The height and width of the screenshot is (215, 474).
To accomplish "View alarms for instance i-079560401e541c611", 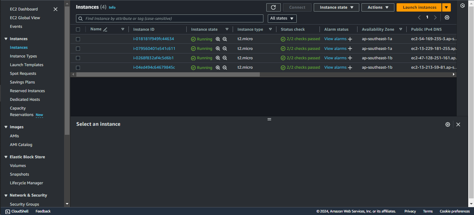I will pyautogui.click(x=335, y=48).
